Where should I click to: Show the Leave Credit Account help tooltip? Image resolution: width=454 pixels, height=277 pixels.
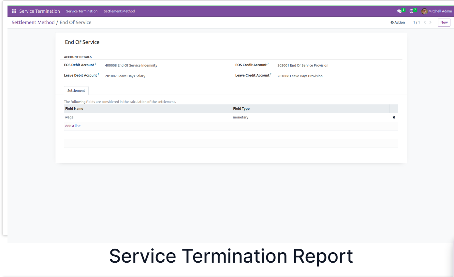[x=271, y=74]
